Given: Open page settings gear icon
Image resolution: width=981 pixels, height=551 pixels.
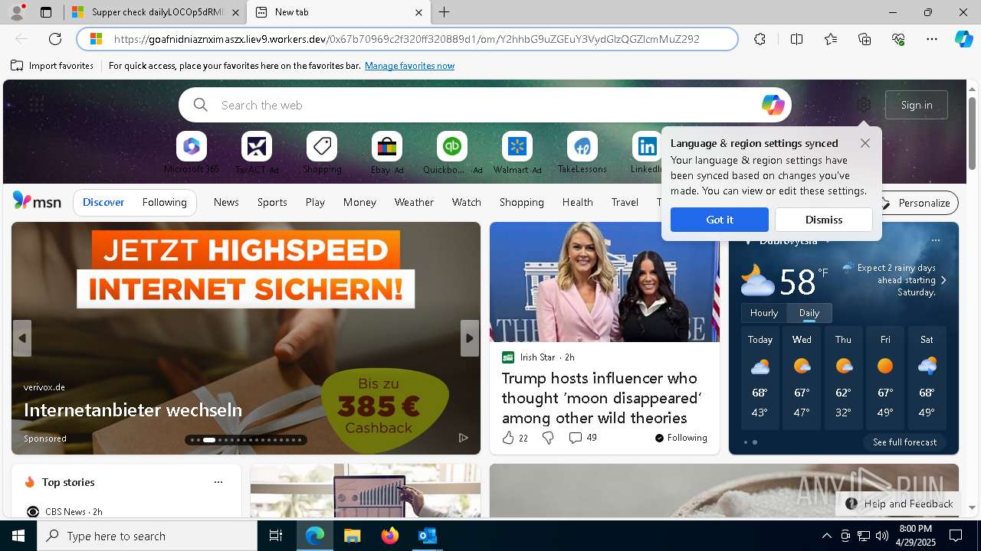Looking at the screenshot, I should (864, 105).
